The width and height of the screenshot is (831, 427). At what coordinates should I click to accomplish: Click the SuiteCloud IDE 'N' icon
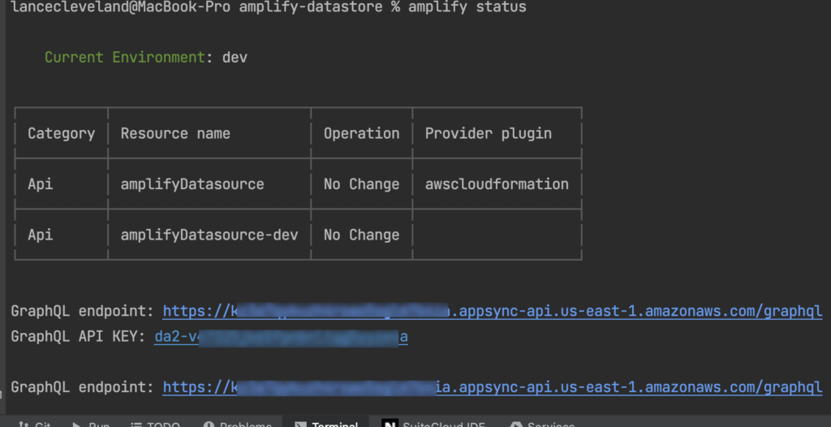click(x=390, y=424)
